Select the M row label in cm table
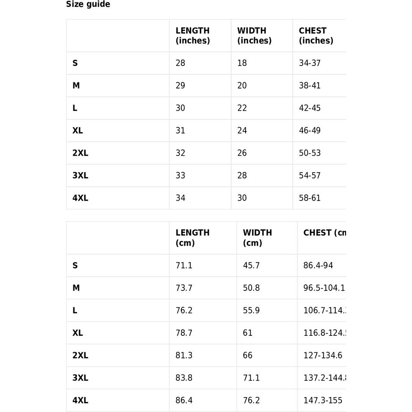 tap(76, 288)
